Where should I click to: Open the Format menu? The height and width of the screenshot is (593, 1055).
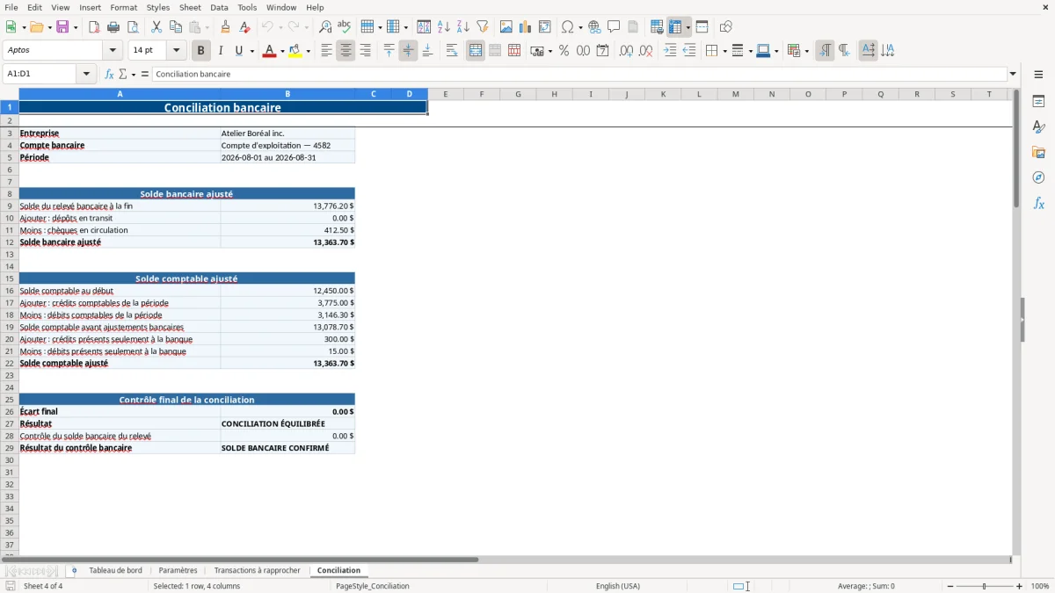click(123, 7)
